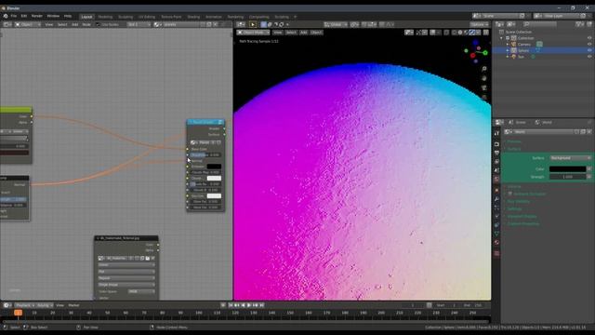This screenshot has width=595, height=335.
Task: Open the node editor Add menu
Action: coord(74,24)
